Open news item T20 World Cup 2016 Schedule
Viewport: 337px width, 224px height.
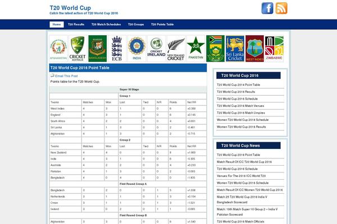coord(237,169)
